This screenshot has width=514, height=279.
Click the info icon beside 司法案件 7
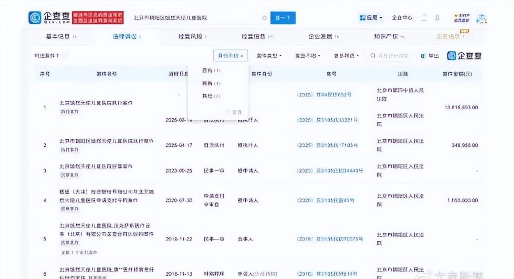click(x=65, y=55)
